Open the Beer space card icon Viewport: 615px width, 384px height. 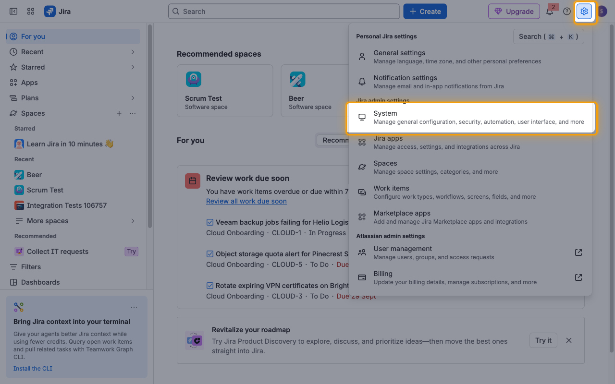pos(297,79)
